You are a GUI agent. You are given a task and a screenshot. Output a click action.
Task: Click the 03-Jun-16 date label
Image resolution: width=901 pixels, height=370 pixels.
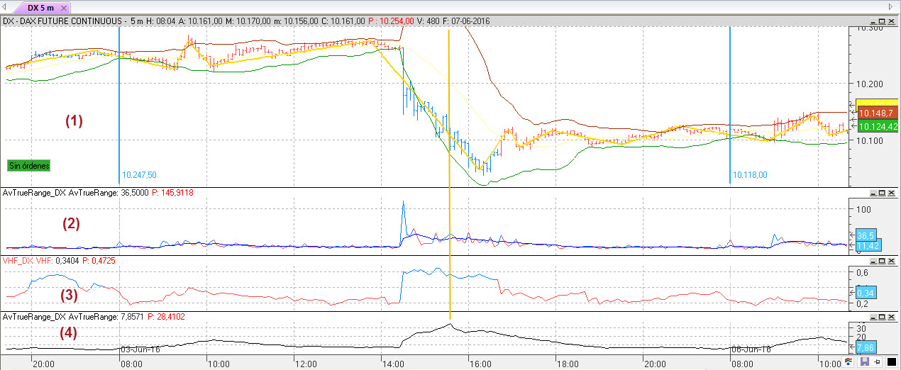point(140,349)
